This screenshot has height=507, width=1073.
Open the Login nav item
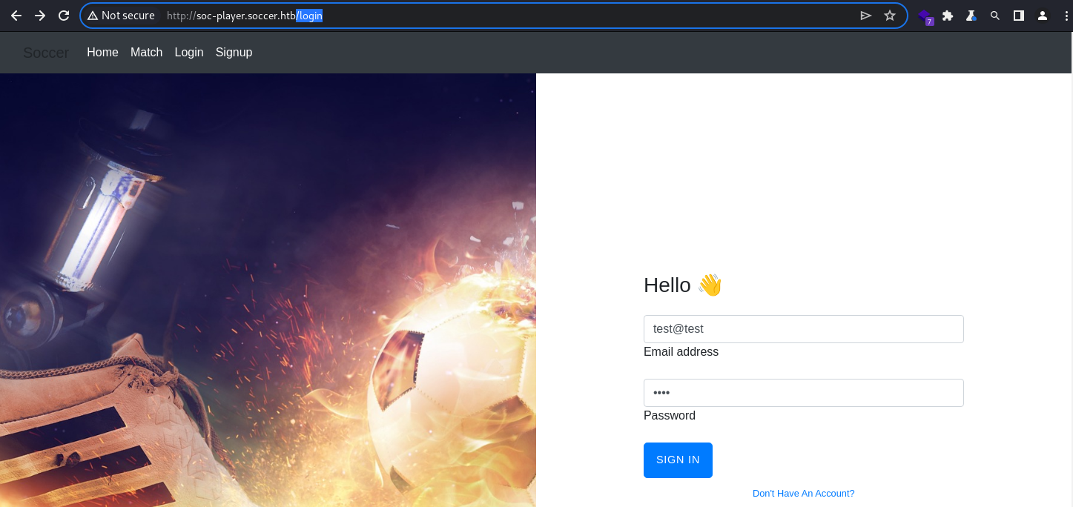pos(189,52)
